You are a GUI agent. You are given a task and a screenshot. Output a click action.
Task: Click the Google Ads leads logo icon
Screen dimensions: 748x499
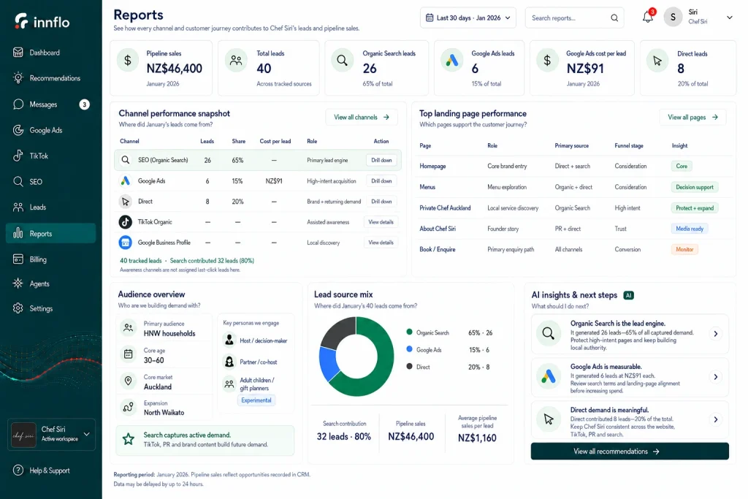[451, 61]
